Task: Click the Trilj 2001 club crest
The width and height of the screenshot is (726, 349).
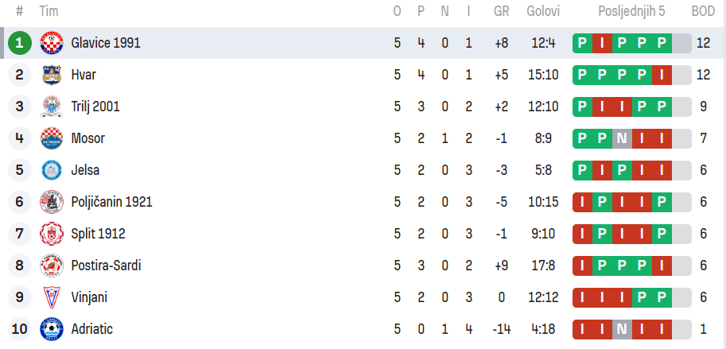Action: tap(51, 107)
